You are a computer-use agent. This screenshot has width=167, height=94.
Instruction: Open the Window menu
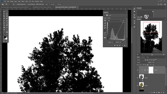[x=37, y=1]
